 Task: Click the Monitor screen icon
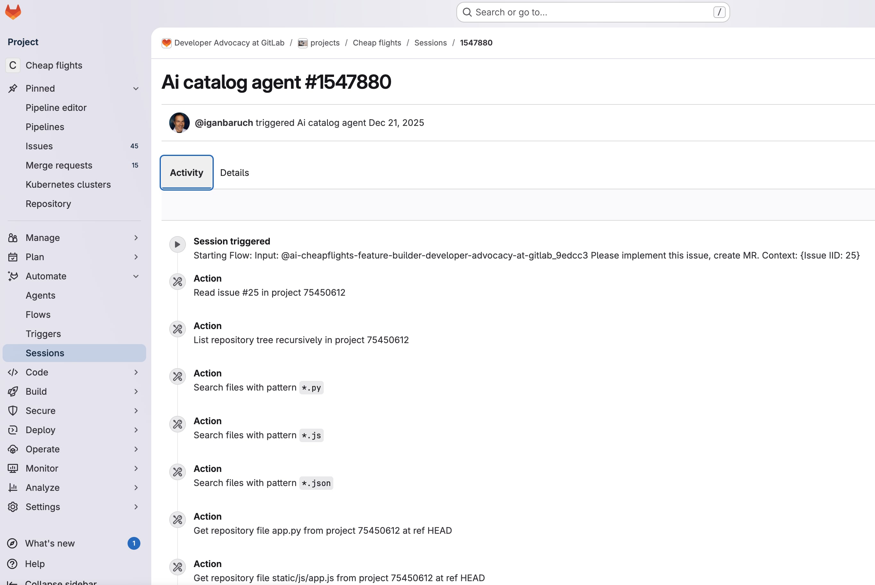click(x=13, y=468)
